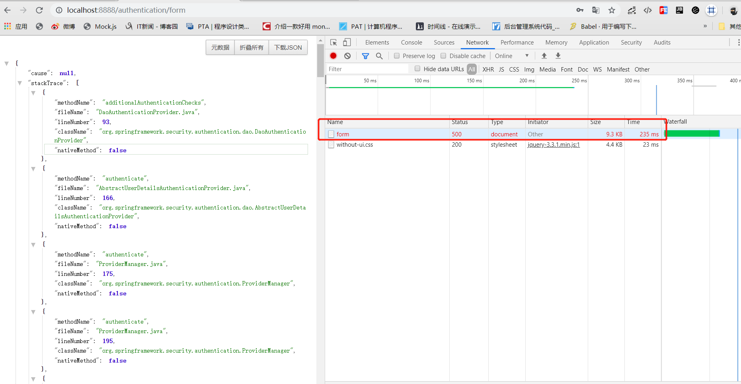Sort requests by the Size column header

[x=606, y=122]
